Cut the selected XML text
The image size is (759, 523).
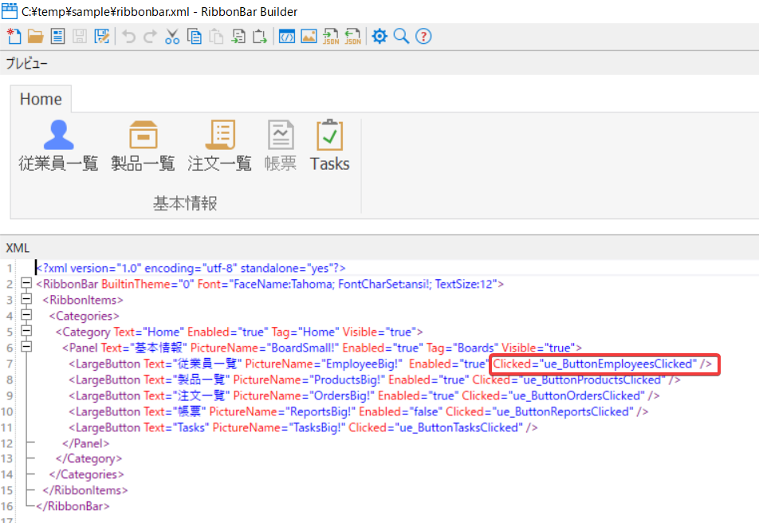coord(173,36)
